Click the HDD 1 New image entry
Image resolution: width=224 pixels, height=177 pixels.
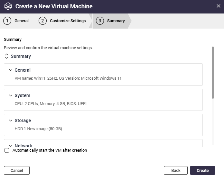[x=38, y=129]
